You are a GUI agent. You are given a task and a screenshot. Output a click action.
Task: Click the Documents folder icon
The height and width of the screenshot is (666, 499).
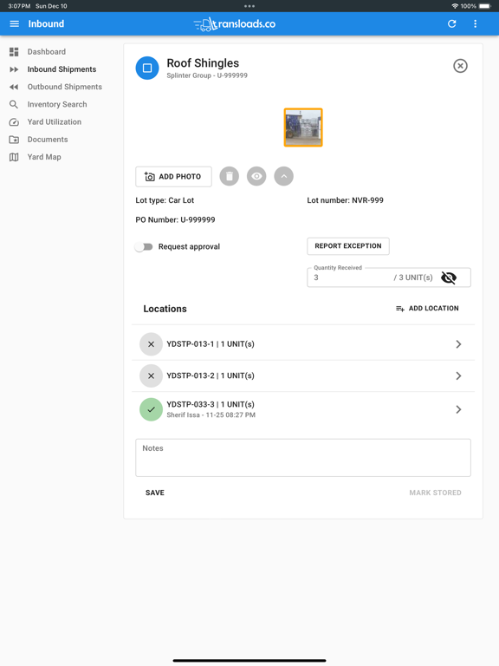point(14,140)
